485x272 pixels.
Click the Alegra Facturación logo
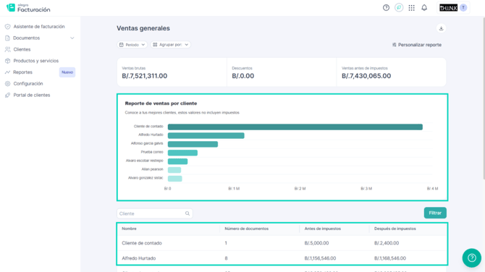(x=28, y=8)
